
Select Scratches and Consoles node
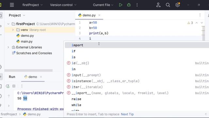pos(32,53)
